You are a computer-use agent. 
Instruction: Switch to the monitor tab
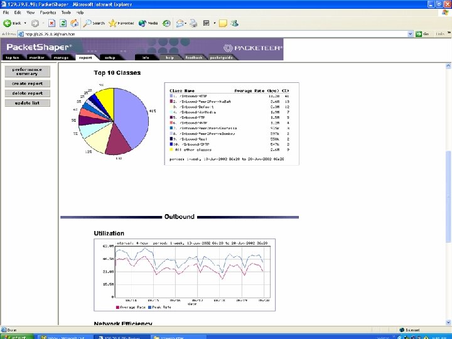click(x=37, y=57)
